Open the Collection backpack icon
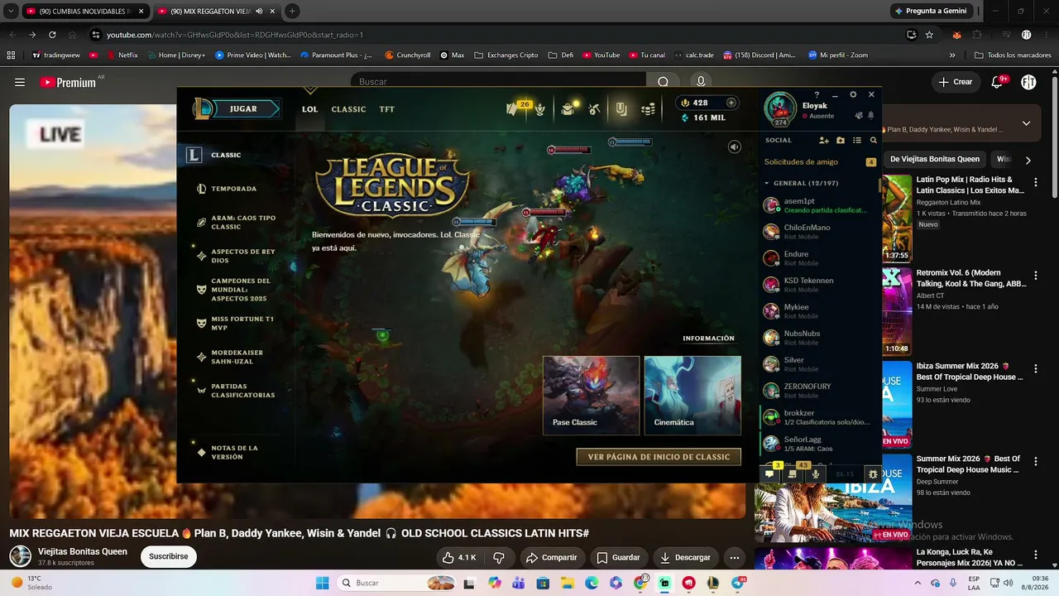The width and height of the screenshot is (1059, 596). click(x=568, y=108)
